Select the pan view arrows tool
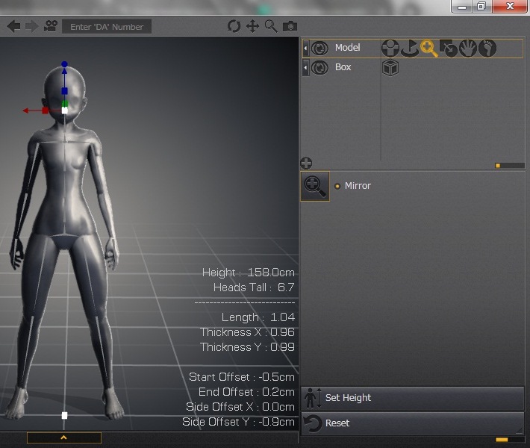 coord(252,26)
